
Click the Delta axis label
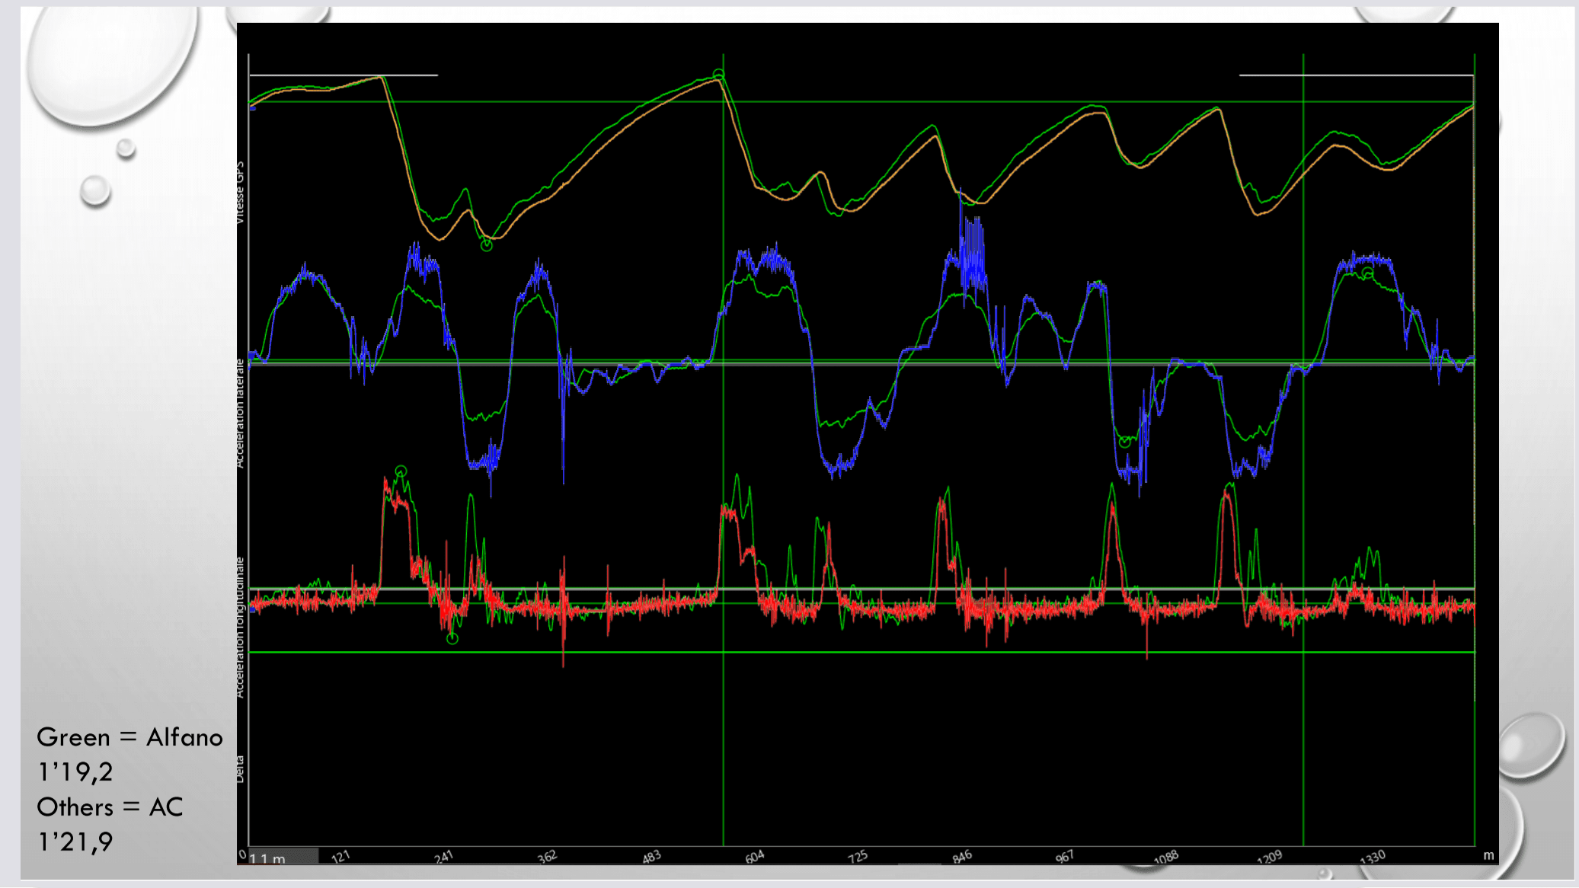pyautogui.click(x=240, y=768)
